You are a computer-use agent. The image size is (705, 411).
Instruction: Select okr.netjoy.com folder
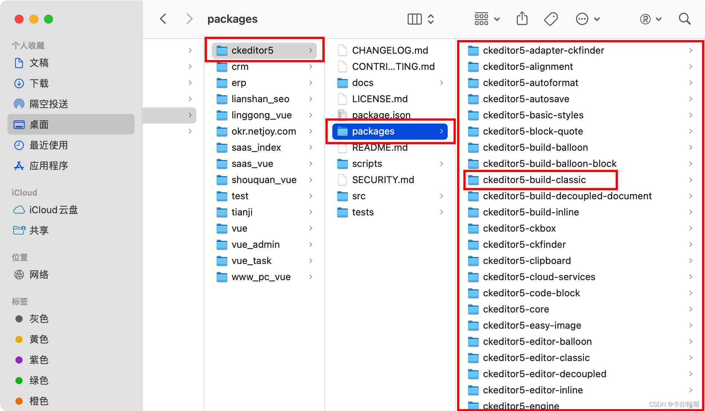point(264,131)
